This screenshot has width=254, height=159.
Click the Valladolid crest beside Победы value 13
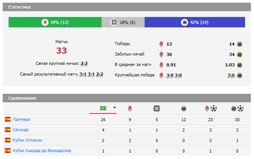coord(161,44)
